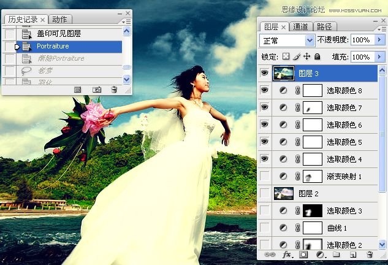This screenshot has width=388, height=265.
Task: Select the 曲线 1 adjustment layer
Action: click(337, 228)
